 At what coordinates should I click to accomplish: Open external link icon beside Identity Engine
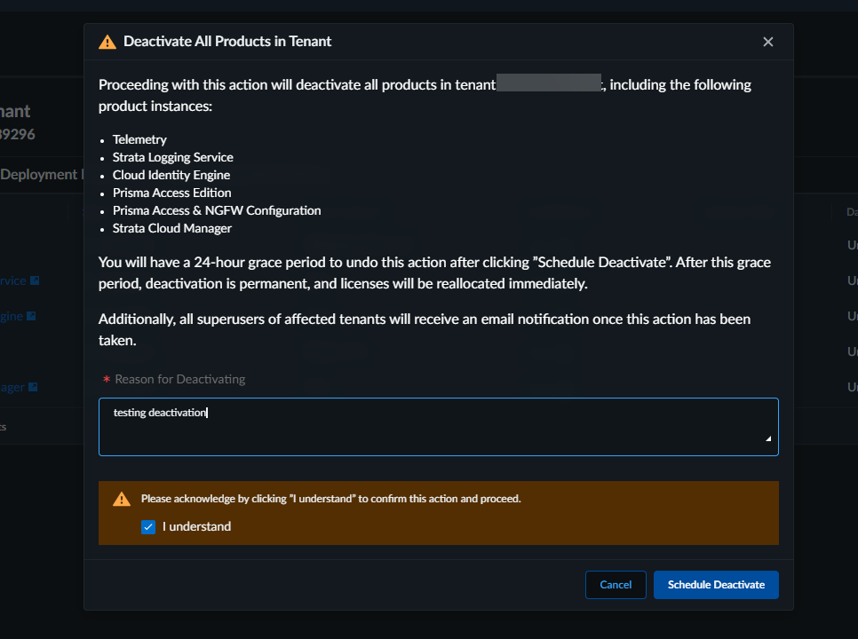pos(31,316)
